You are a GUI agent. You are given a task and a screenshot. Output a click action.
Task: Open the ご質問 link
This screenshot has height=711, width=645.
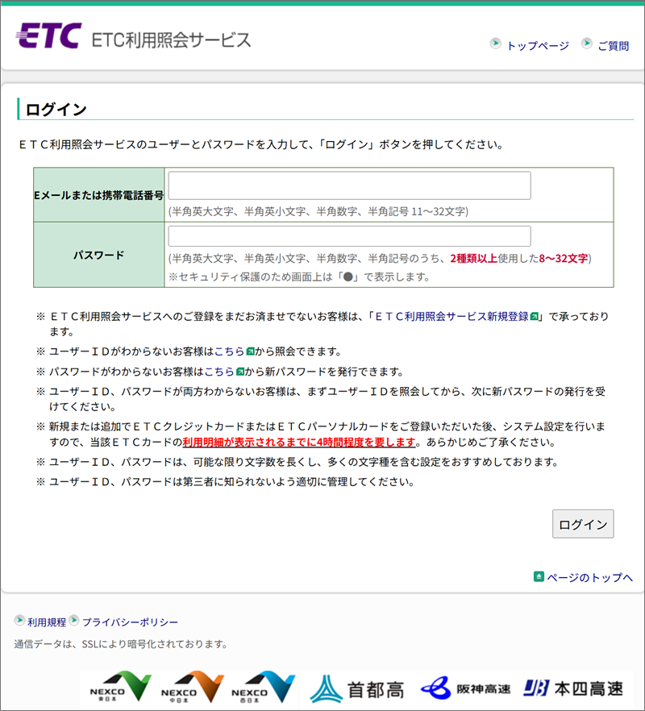coord(614,46)
